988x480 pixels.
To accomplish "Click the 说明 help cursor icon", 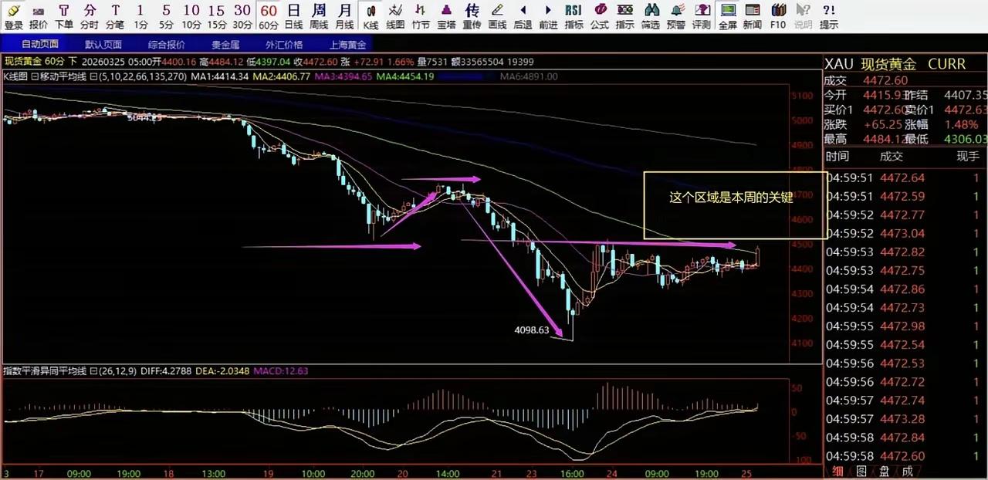I will [x=803, y=15].
